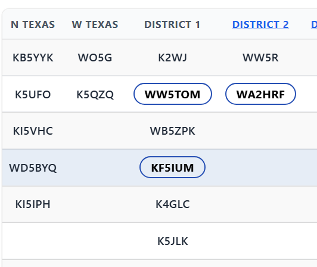Open the partially visible header link after District 2
The height and width of the screenshot is (267, 317).
pyautogui.click(x=314, y=24)
